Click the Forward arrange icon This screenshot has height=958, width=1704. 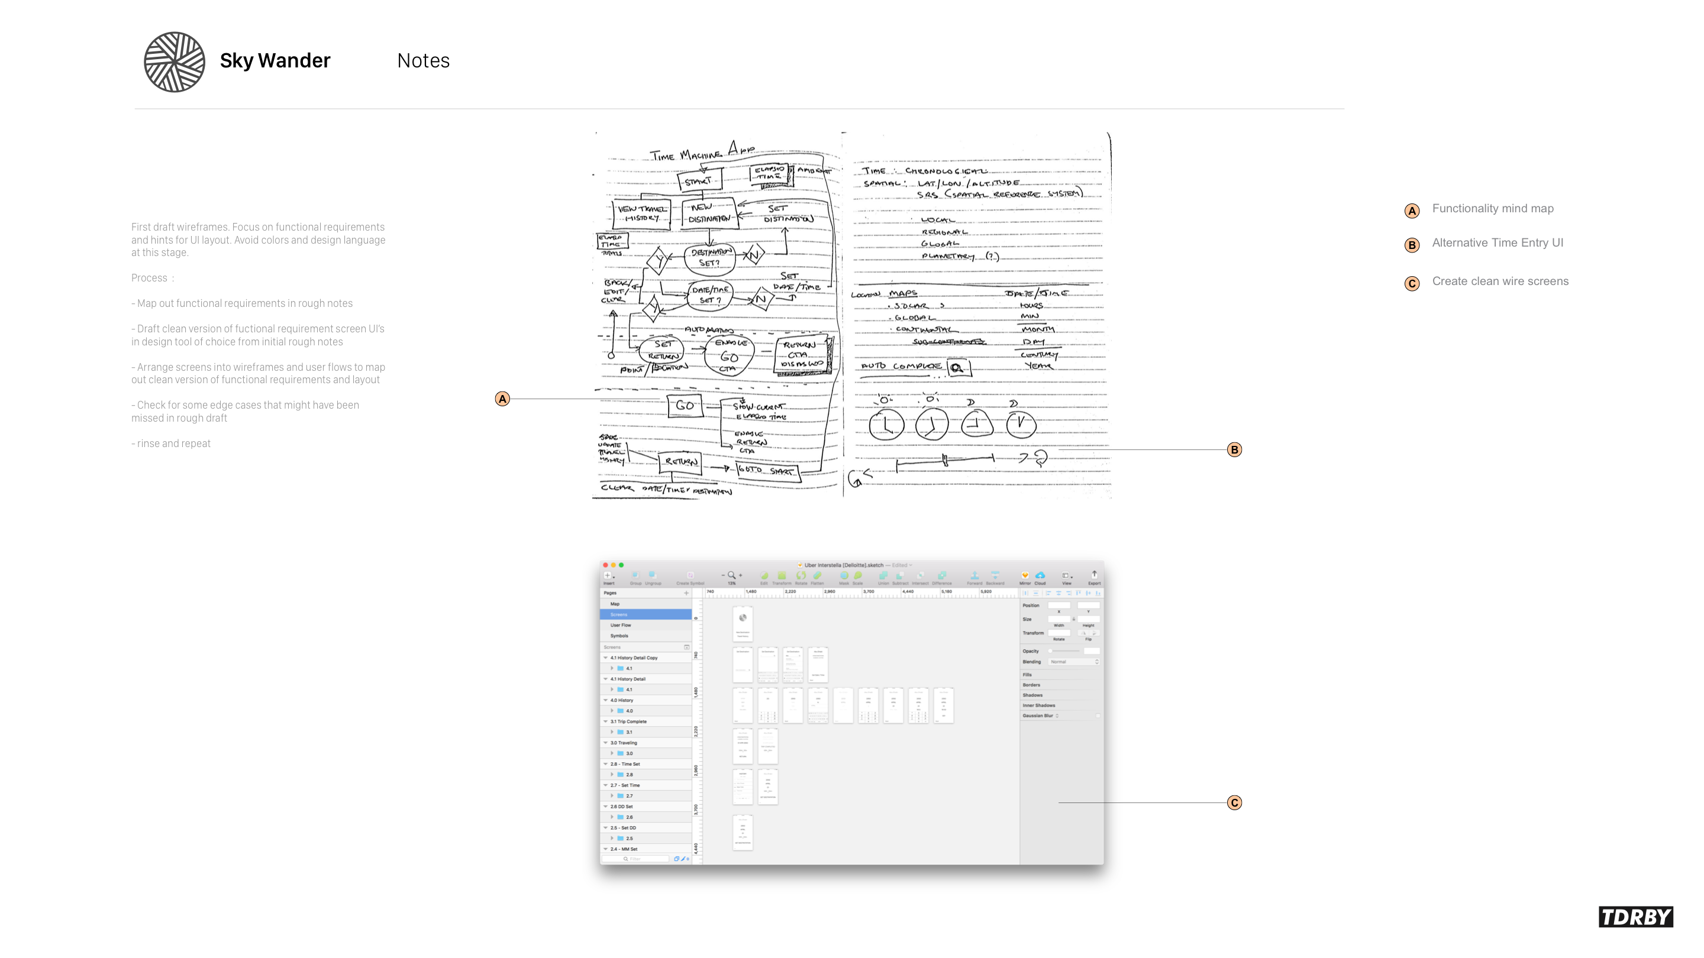pos(974,575)
